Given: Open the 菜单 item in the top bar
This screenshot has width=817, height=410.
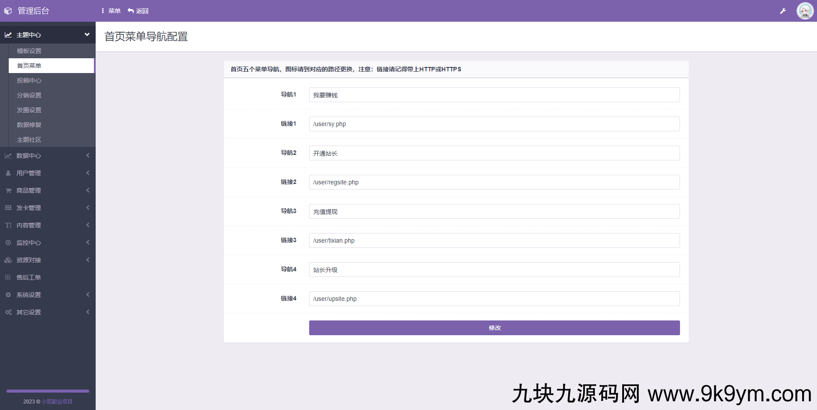Looking at the screenshot, I should pyautogui.click(x=110, y=10).
